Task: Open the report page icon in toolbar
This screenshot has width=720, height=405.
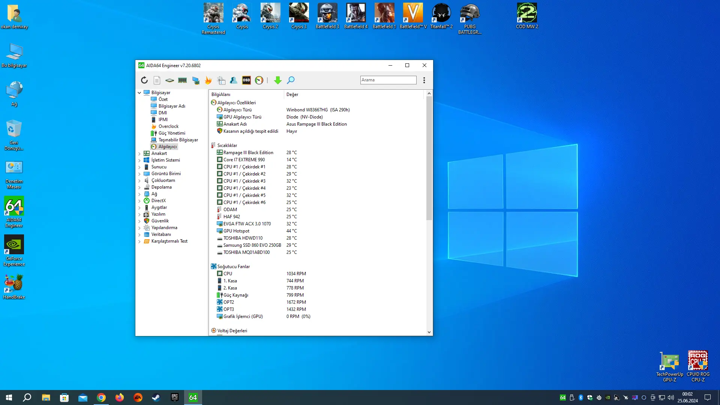Action: 157,80
